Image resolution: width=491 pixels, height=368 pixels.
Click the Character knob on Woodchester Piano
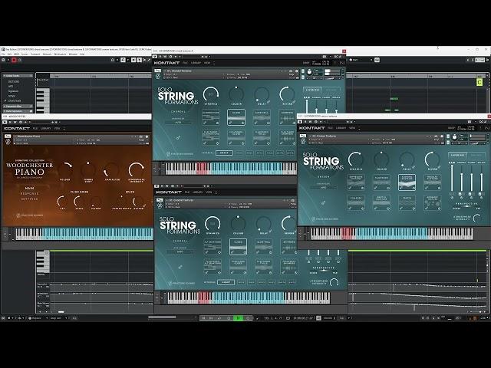click(111, 169)
